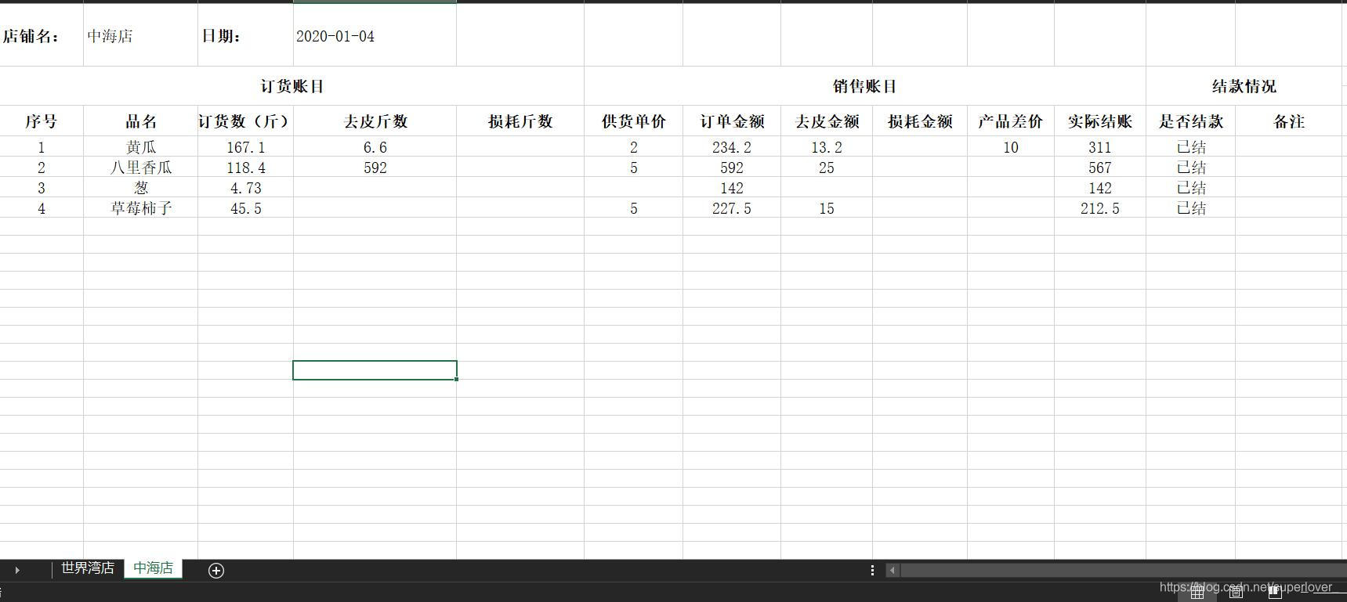Image resolution: width=1347 pixels, height=602 pixels.
Task: Select the 去皮金额 cell 15
Action: point(827,208)
